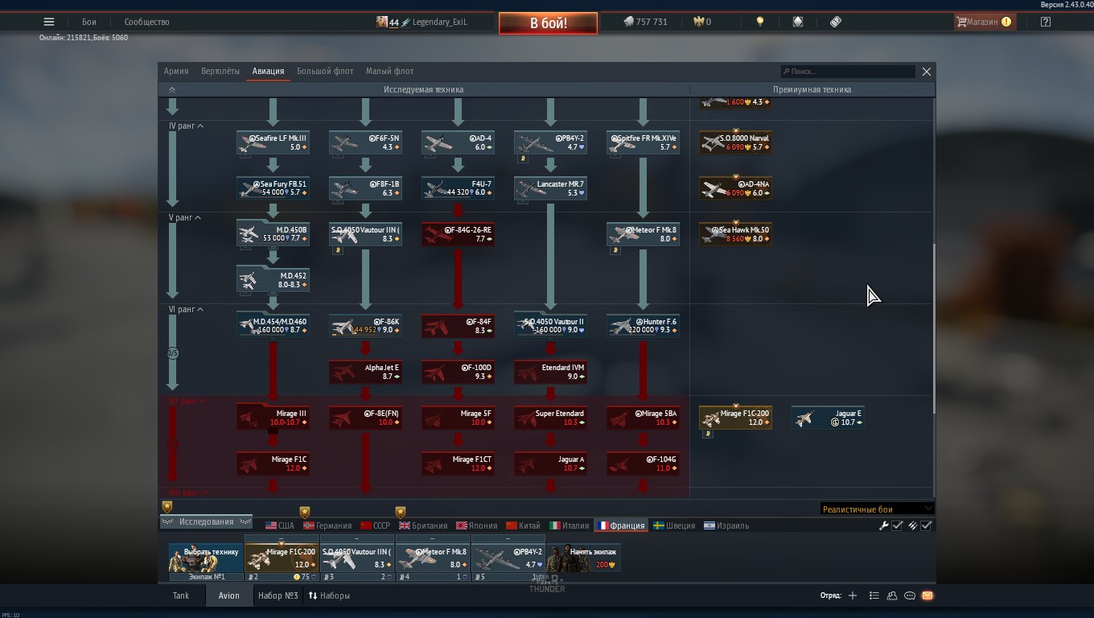Click Выбрать технику crew slot №1
This screenshot has height=618, width=1094.
(x=206, y=558)
